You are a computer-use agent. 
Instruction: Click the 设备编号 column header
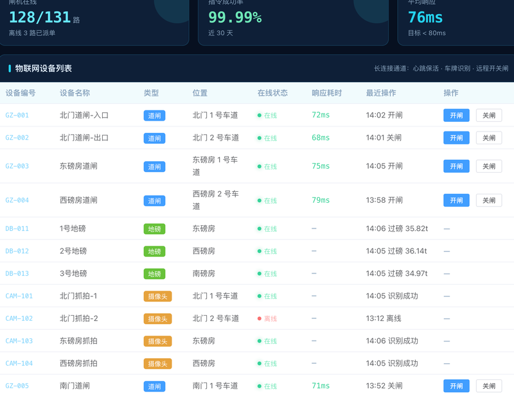[21, 93]
